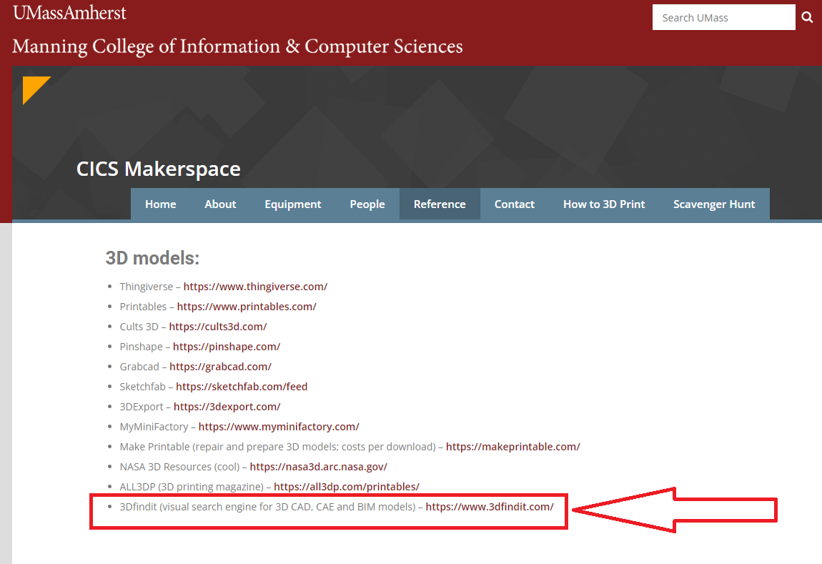Viewport: 822px width, 564px height.
Task: Visit the cults3d.com link
Action: [217, 327]
